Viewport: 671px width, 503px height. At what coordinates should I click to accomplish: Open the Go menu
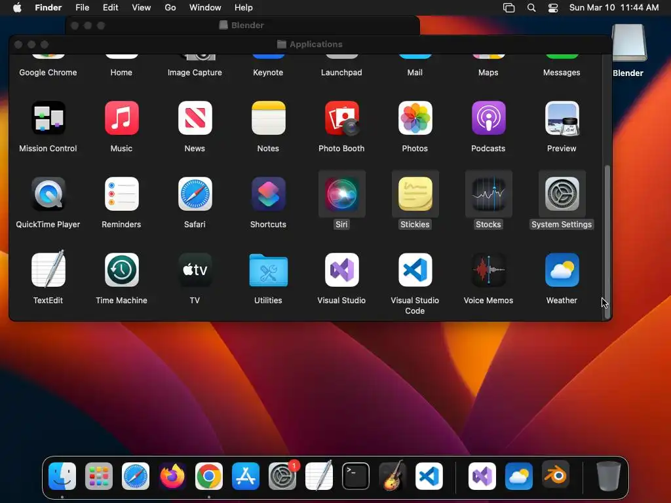pyautogui.click(x=170, y=7)
